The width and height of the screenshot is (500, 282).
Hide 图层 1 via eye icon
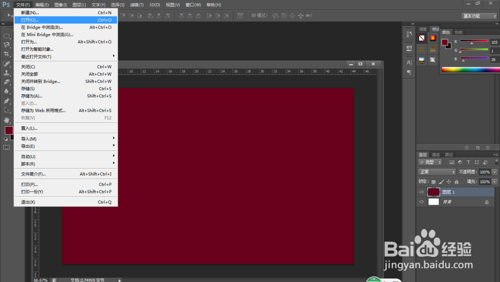(421, 192)
